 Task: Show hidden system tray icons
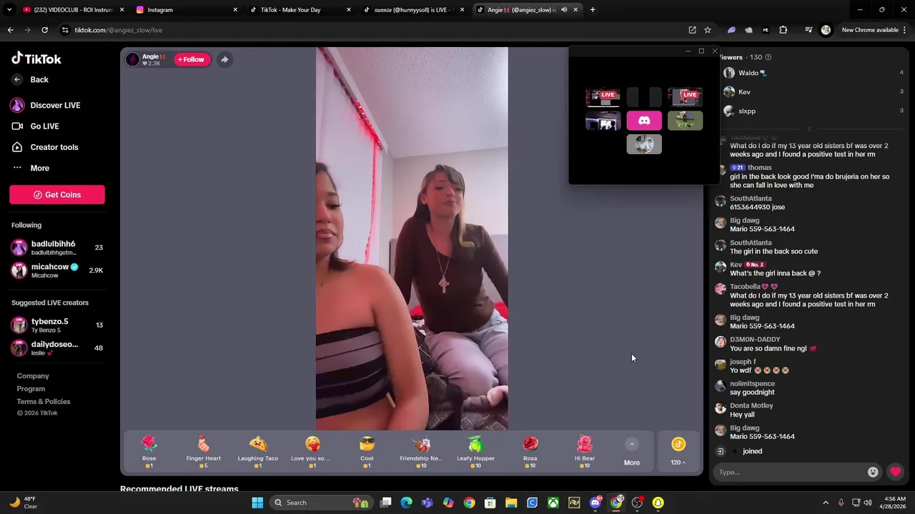coord(826,503)
